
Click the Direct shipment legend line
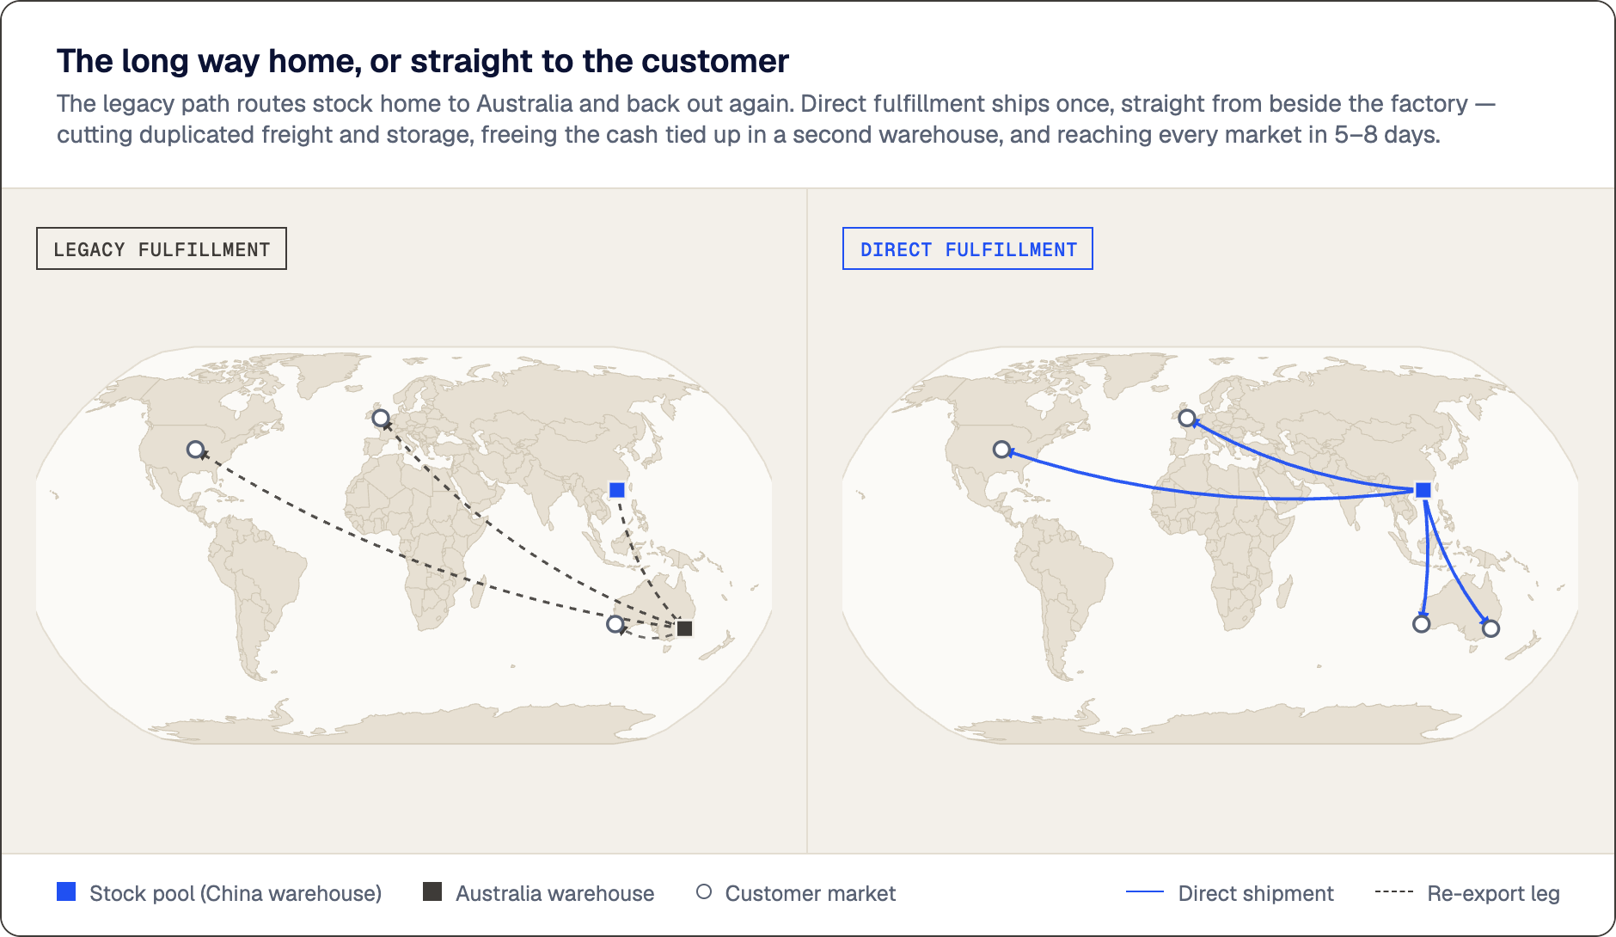pos(1145,892)
